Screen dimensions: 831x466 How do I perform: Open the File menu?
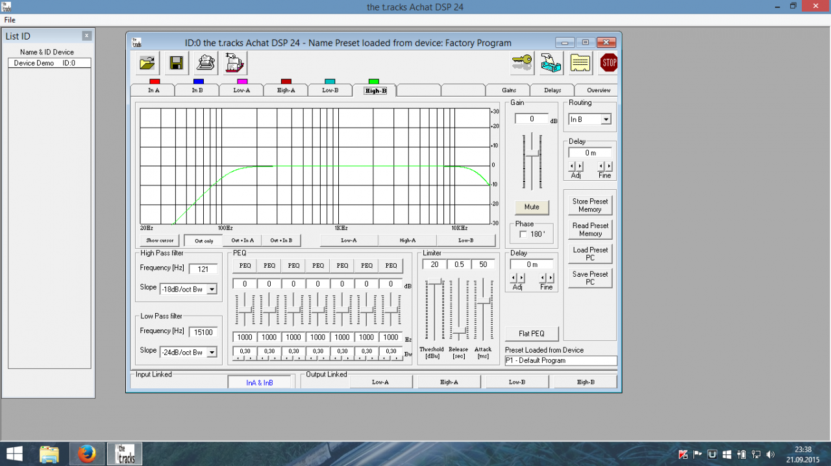10,20
